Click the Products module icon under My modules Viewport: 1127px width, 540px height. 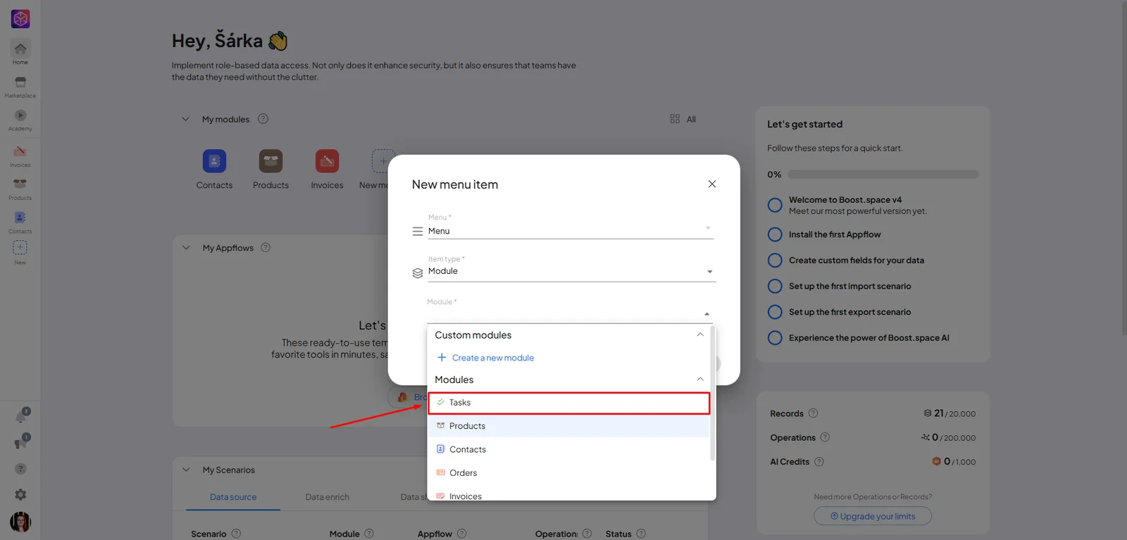coord(270,161)
